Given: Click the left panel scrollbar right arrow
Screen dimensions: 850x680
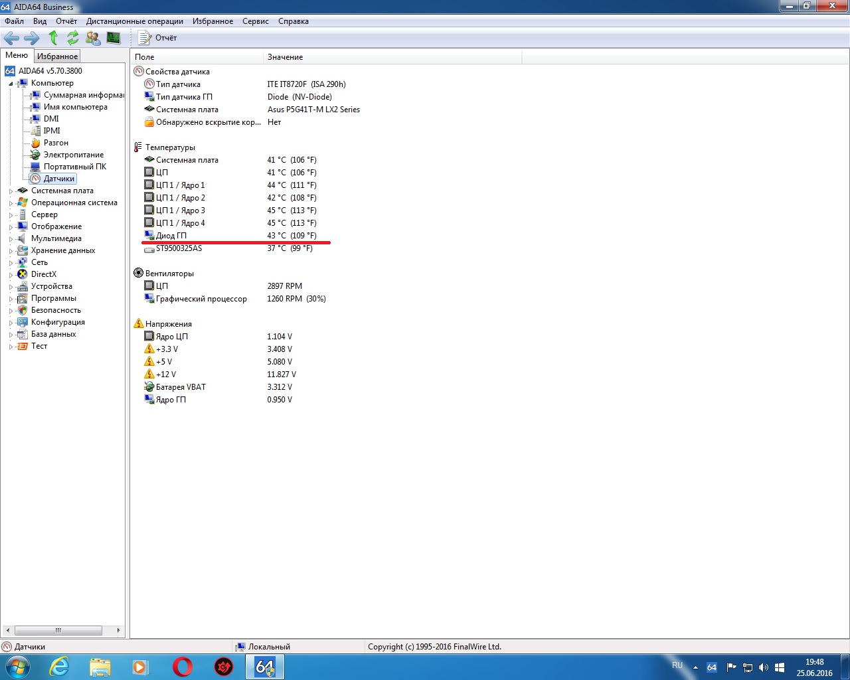Looking at the screenshot, I should pos(118,630).
